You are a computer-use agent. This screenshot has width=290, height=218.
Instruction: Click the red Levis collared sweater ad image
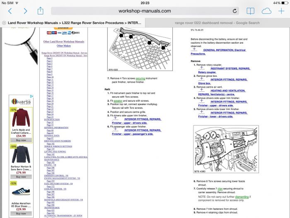pyautogui.click(x=21, y=118)
